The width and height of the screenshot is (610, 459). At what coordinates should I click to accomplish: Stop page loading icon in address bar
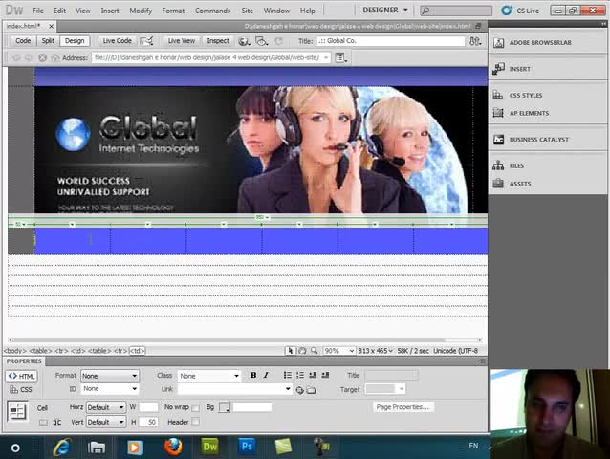pos(42,58)
